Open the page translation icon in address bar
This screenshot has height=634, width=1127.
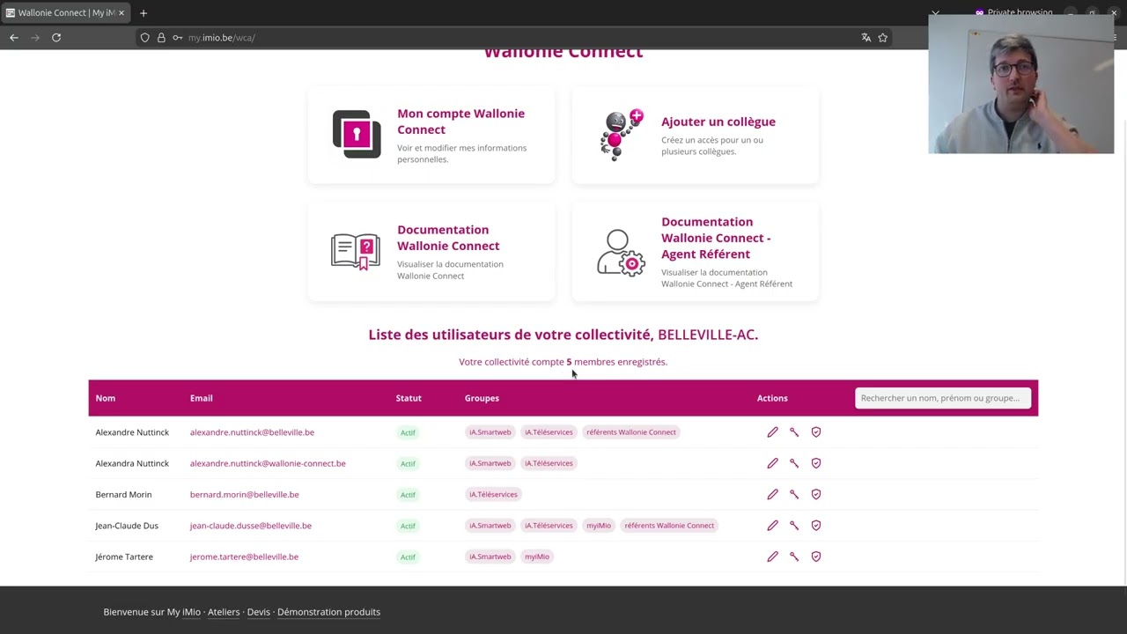pos(866,38)
